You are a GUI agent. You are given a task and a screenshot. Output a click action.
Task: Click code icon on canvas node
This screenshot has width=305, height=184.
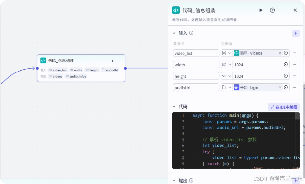pyautogui.click(x=43, y=61)
